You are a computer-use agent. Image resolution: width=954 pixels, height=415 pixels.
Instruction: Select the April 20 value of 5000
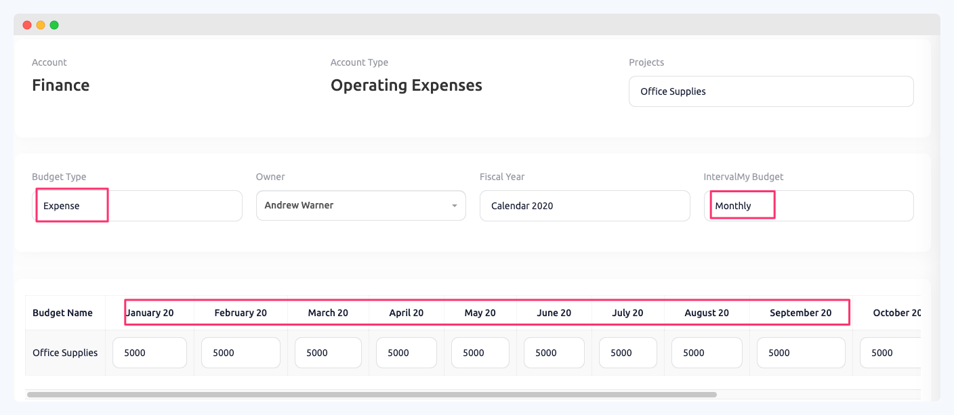[x=406, y=352]
